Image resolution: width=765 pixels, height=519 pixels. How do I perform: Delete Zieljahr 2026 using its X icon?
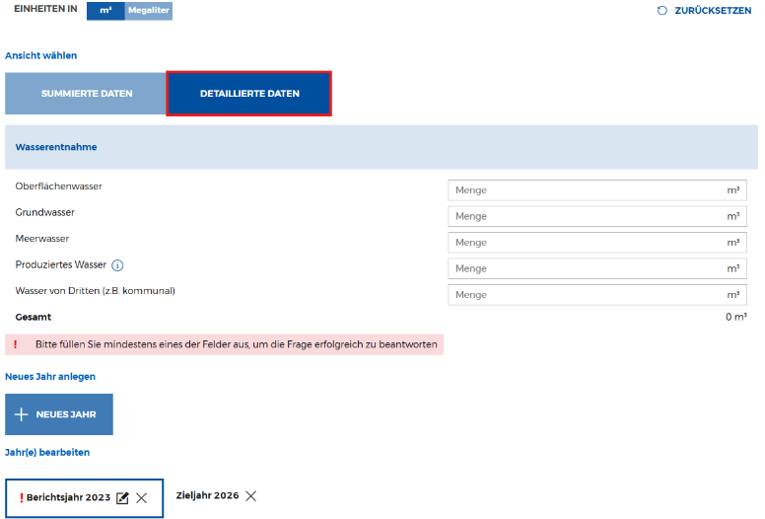[x=250, y=495]
